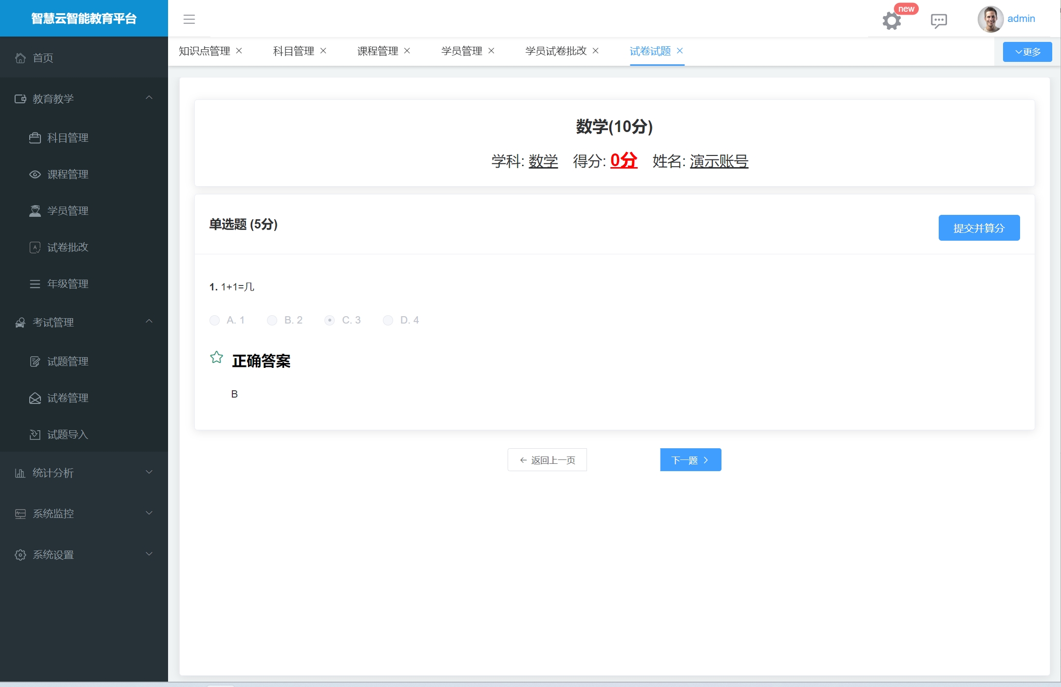The image size is (1061, 687).
Task: Go to next question with 下一题
Action: [690, 460]
